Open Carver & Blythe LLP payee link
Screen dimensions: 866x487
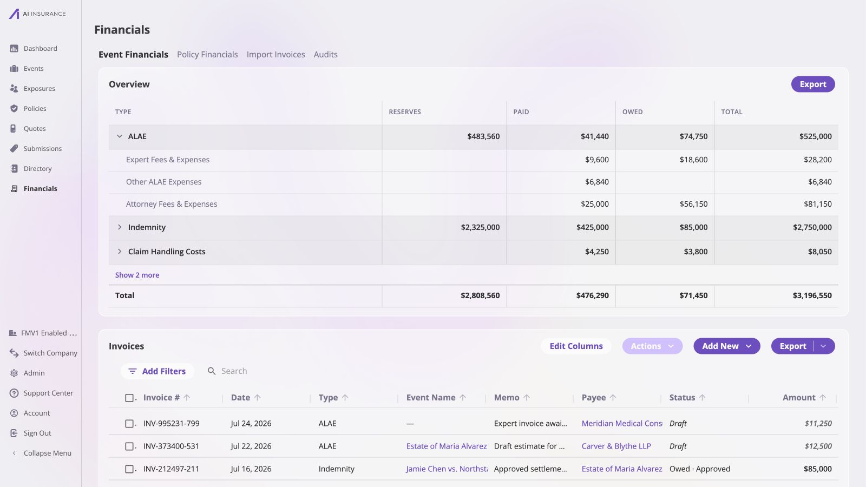616,446
